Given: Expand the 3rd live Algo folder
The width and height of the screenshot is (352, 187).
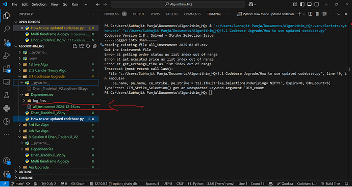Looking at the screenshot, I should 20,125.
